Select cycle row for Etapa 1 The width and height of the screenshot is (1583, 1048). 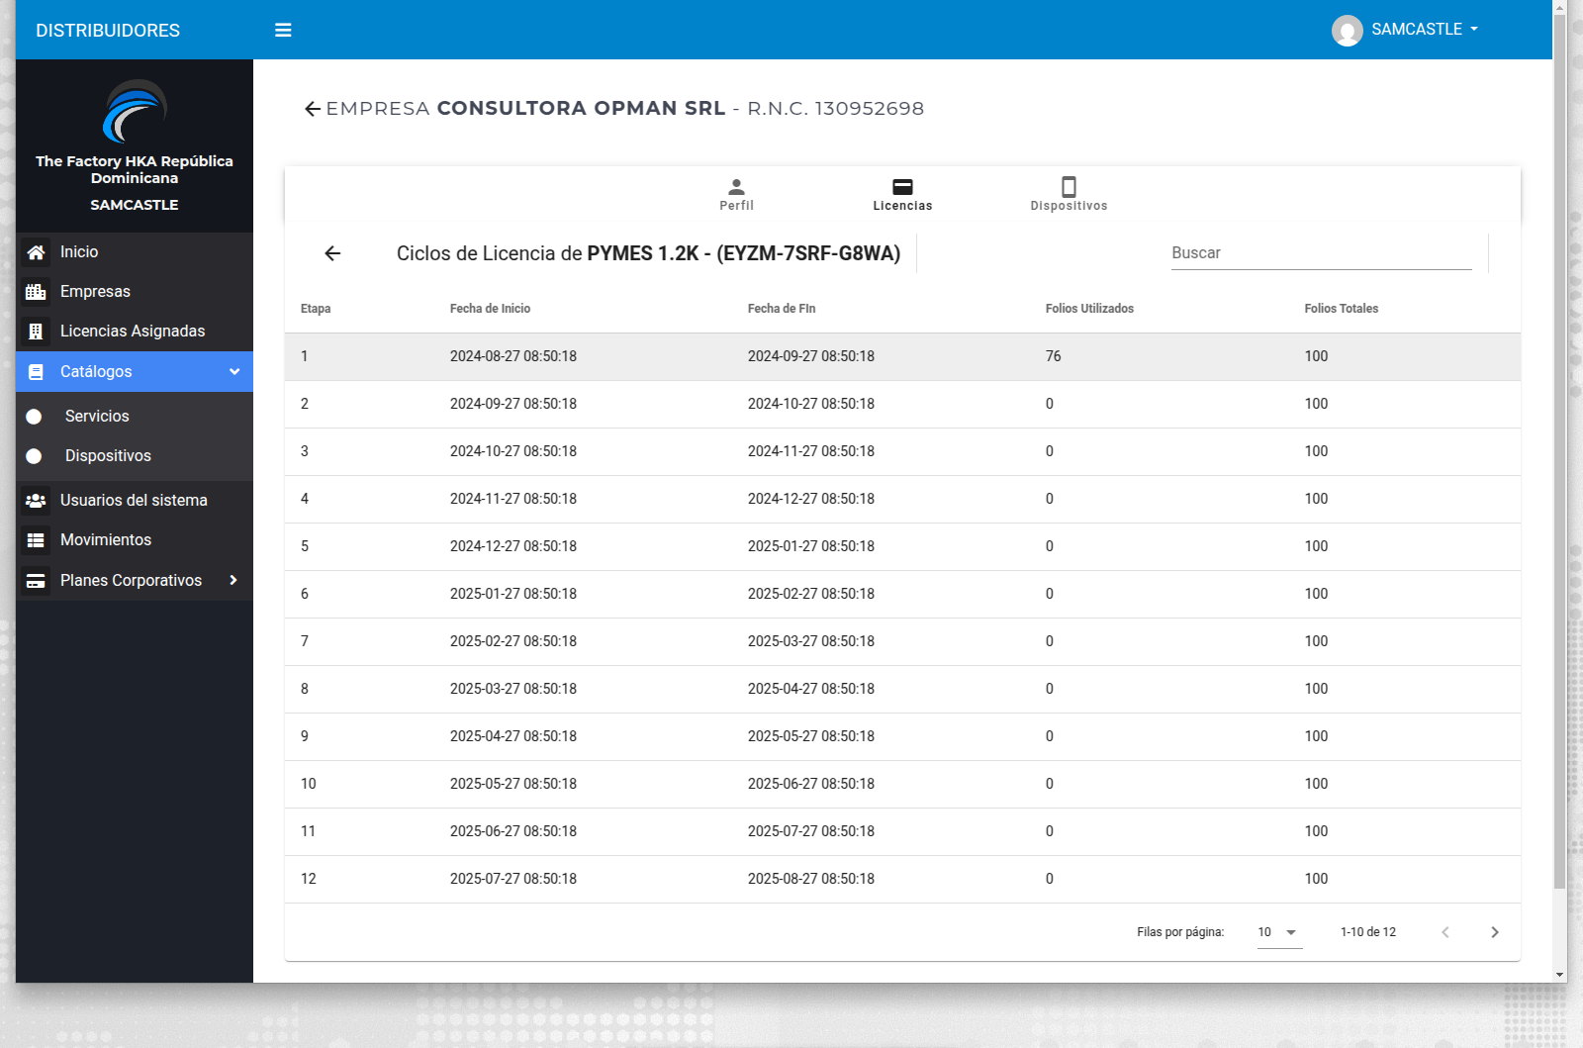tap(902, 356)
